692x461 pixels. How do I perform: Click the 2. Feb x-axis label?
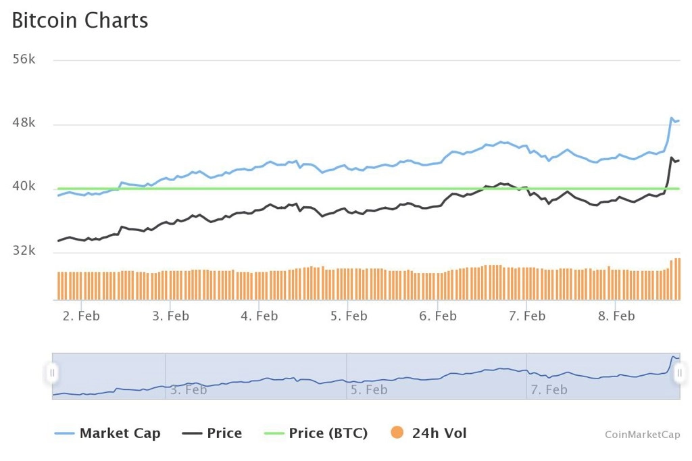(81, 316)
